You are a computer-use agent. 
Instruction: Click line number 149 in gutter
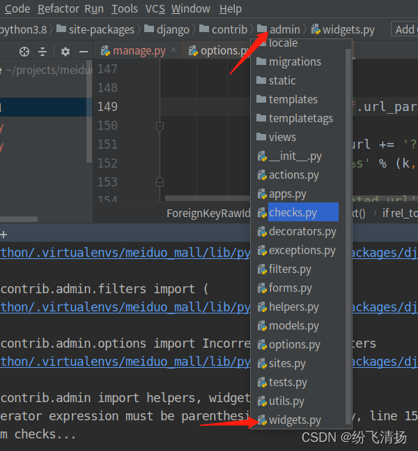[107, 107]
